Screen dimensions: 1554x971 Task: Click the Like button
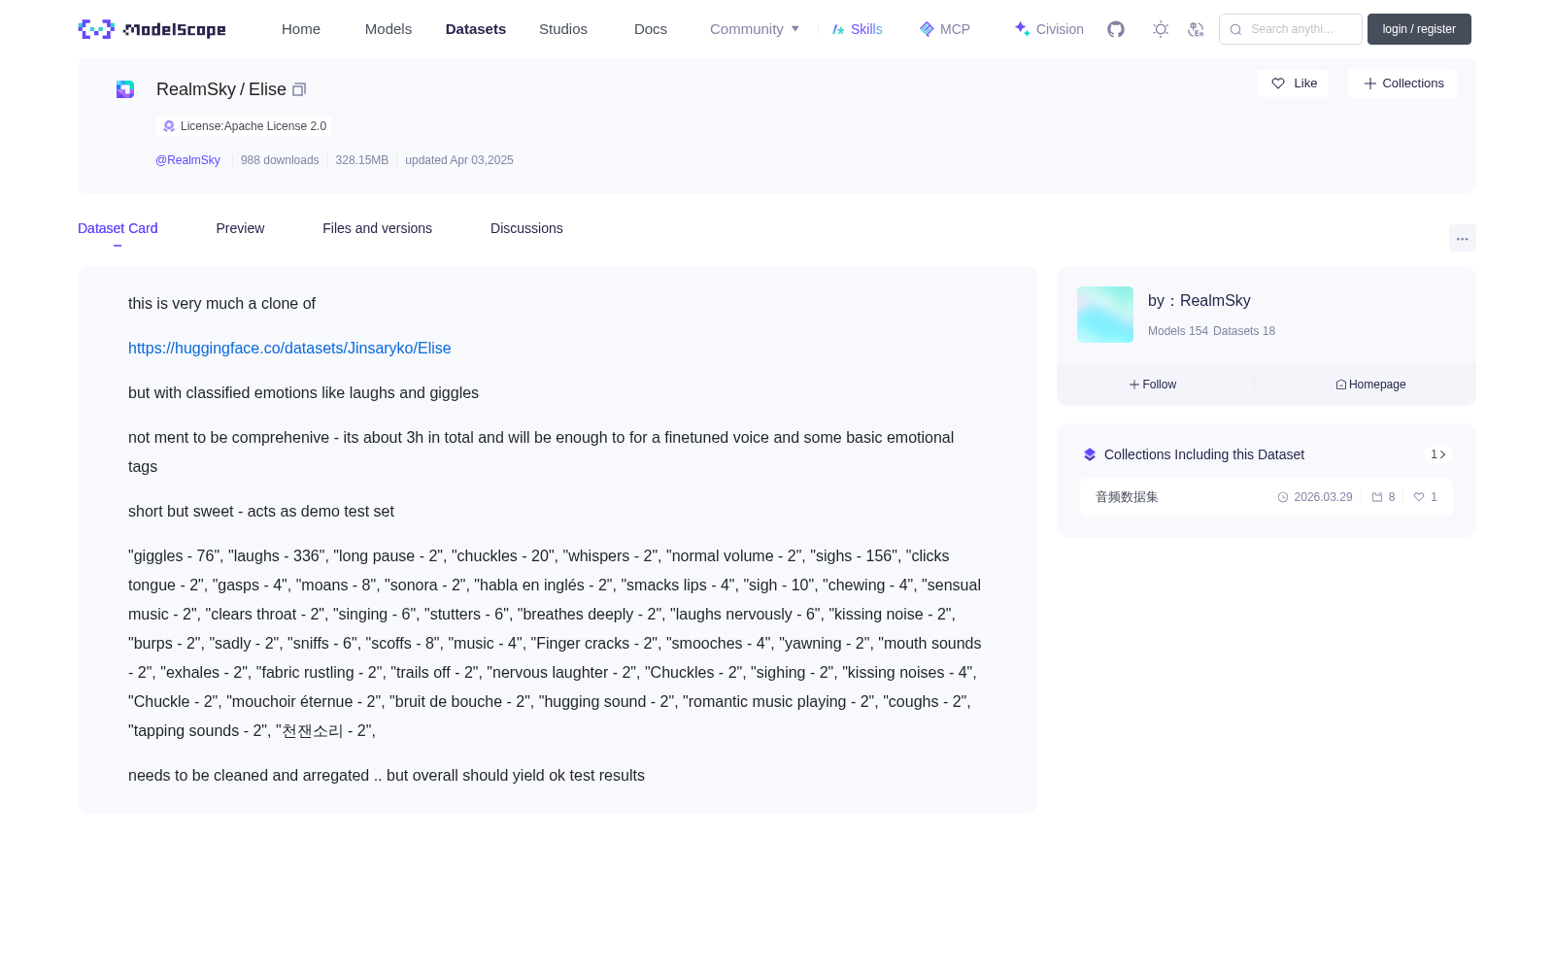(1293, 84)
